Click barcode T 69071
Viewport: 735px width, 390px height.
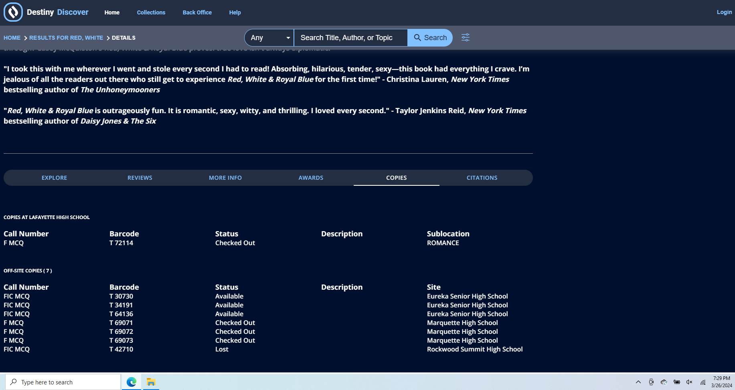click(x=121, y=323)
